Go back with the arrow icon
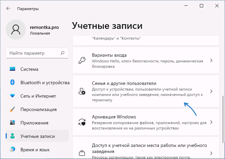This screenshot has width=225, height=159. [x=8, y=9]
